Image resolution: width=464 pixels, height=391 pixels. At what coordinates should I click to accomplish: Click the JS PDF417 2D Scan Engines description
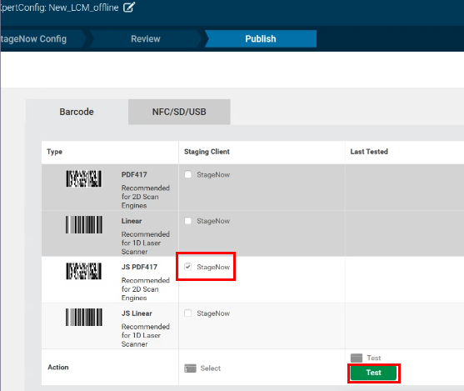tap(145, 289)
